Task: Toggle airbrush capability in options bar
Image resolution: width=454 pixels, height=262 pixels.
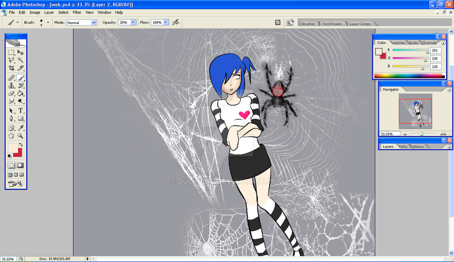Action: pyautogui.click(x=176, y=22)
